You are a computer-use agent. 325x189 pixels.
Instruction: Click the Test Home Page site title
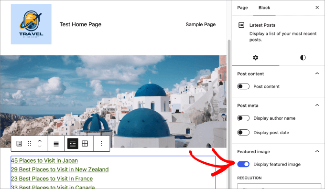[x=80, y=24]
